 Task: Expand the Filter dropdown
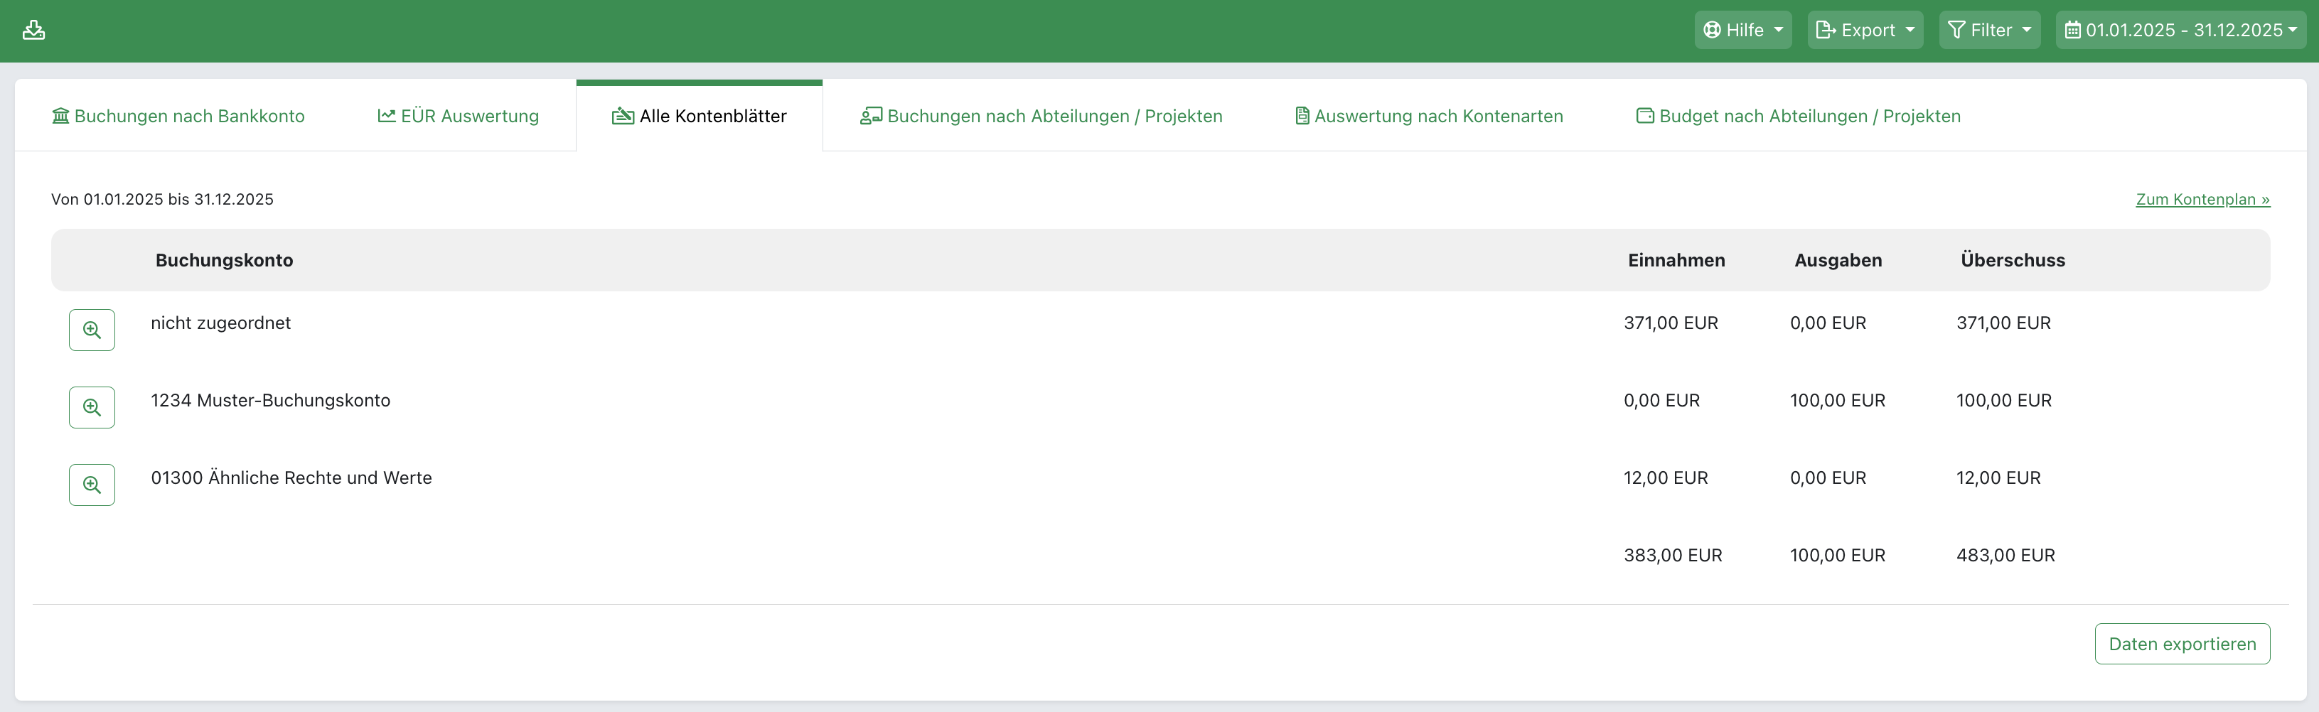pyautogui.click(x=1988, y=30)
